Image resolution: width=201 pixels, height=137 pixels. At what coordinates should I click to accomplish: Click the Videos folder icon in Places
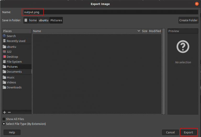click(4, 82)
